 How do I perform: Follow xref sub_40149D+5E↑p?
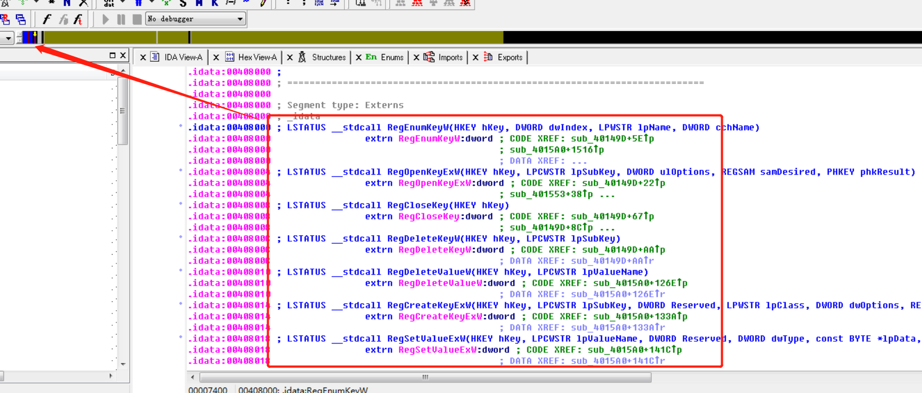pos(613,138)
